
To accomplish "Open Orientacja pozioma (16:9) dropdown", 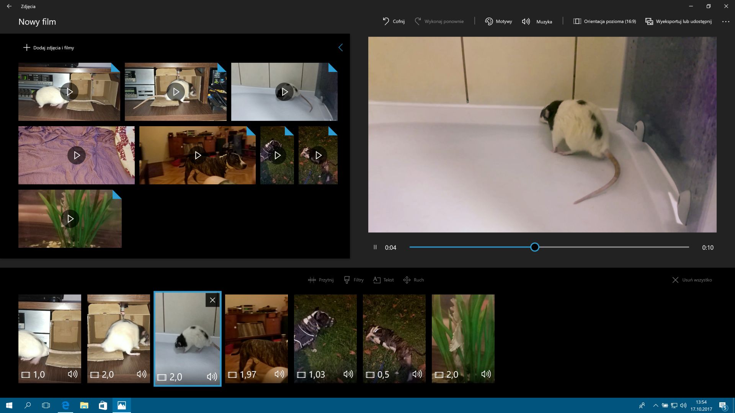I will (x=604, y=21).
